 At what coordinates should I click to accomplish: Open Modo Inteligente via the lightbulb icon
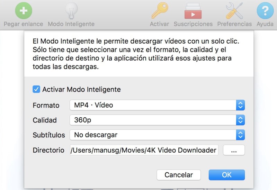(71, 11)
